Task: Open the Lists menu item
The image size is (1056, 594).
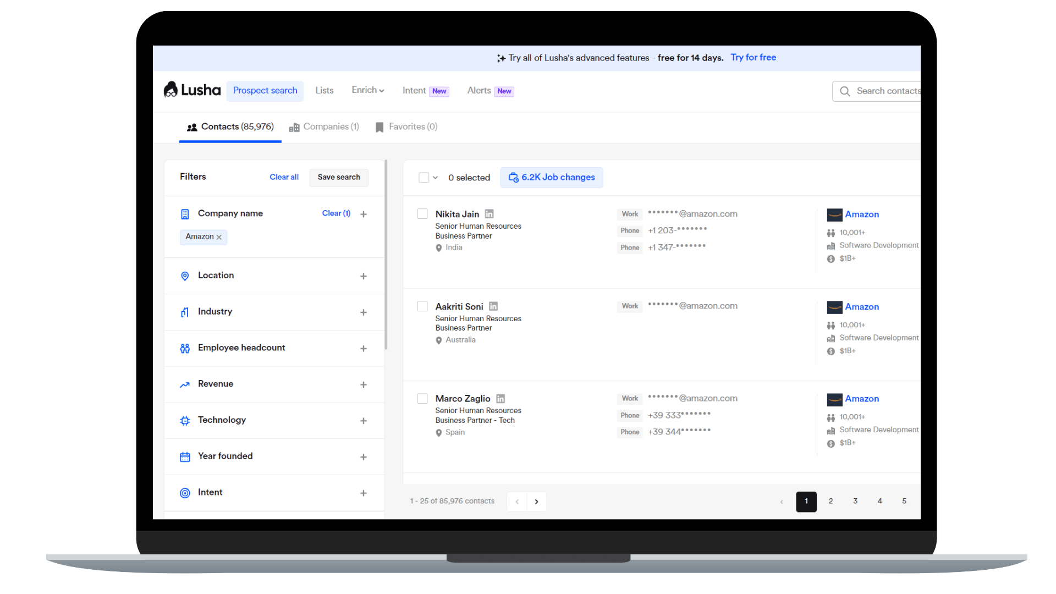Action: 324,91
